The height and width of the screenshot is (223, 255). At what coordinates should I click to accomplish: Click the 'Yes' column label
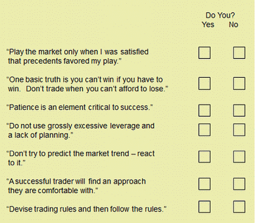(x=208, y=24)
